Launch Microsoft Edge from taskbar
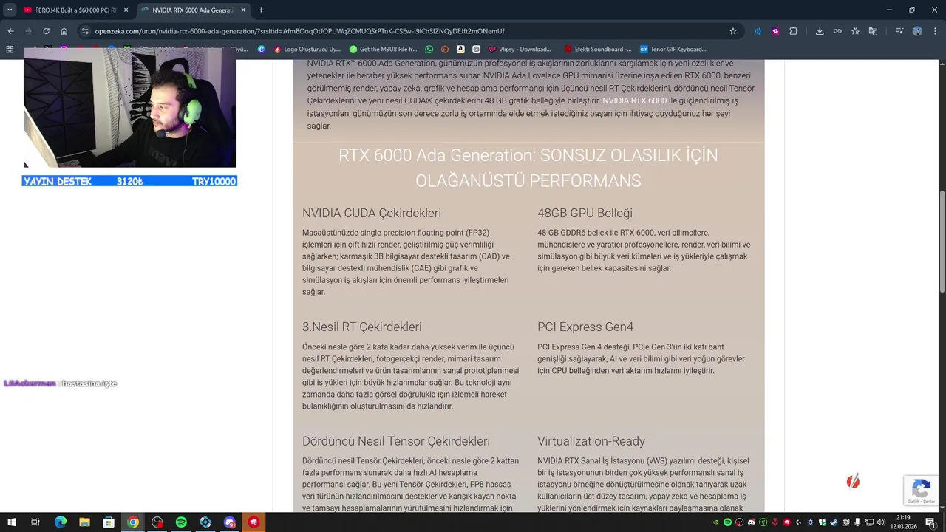 pyautogui.click(x=61, y=522)
